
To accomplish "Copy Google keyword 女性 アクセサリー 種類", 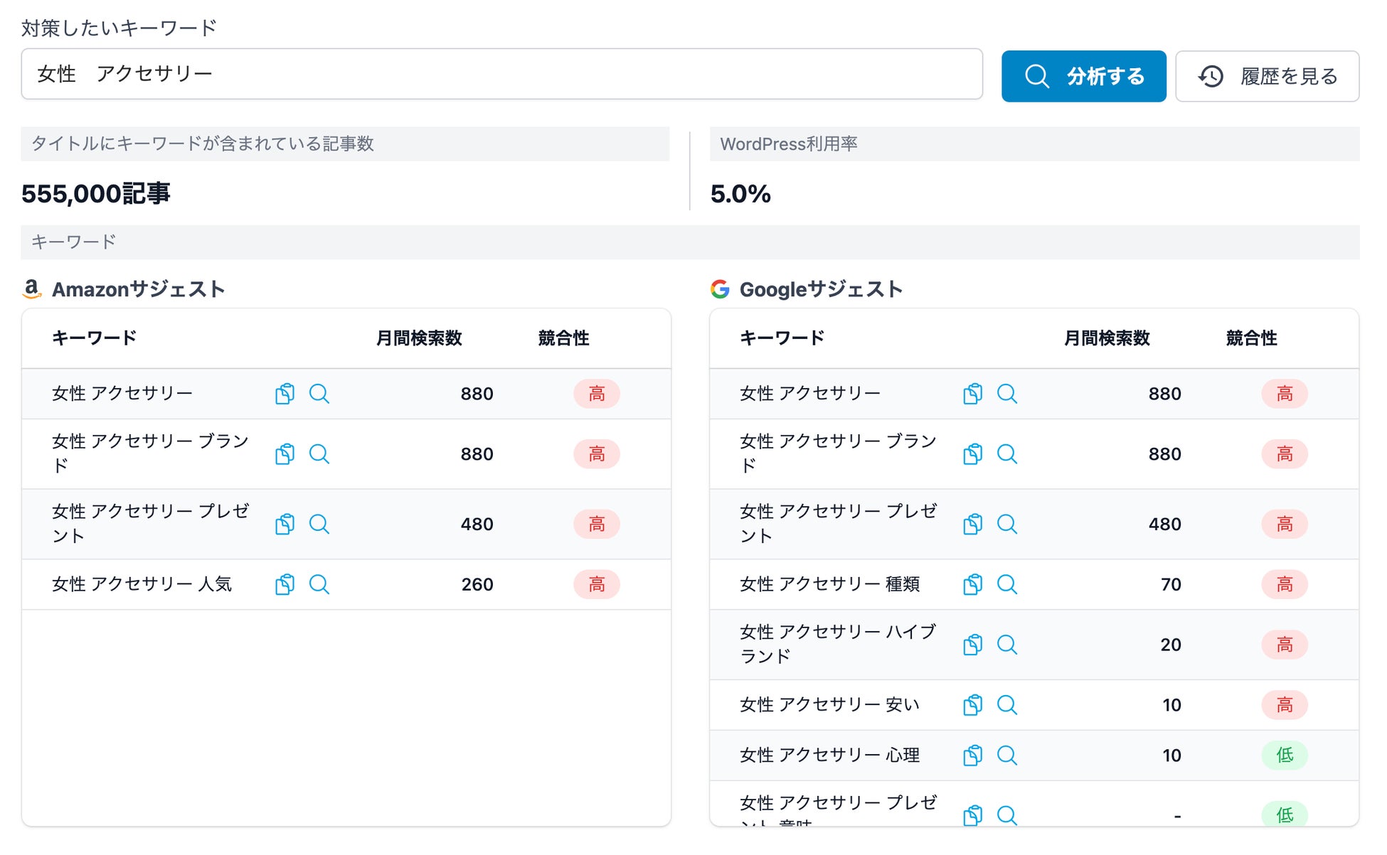I will pos(972,585).
